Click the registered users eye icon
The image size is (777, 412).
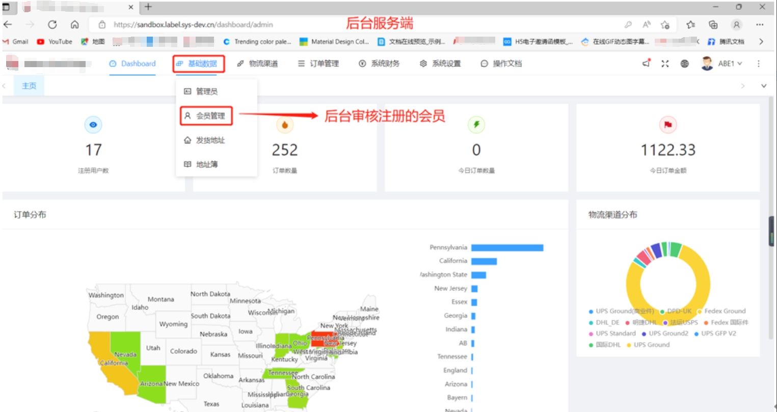tap(93, 124)
